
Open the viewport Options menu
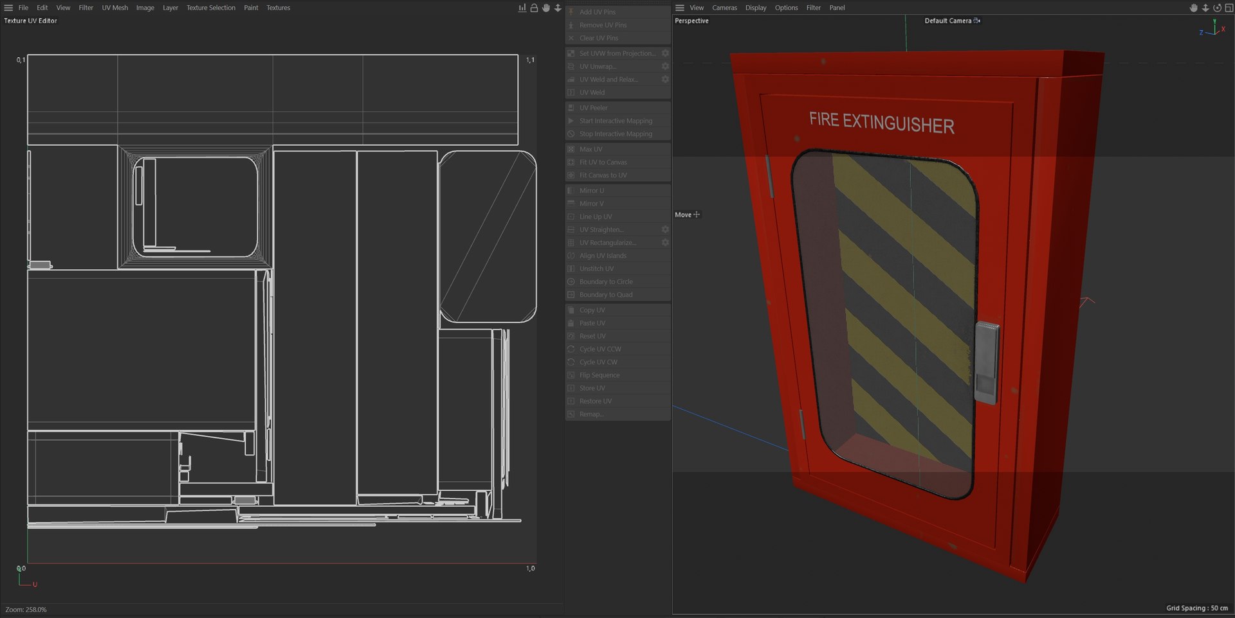coord(786,8)
